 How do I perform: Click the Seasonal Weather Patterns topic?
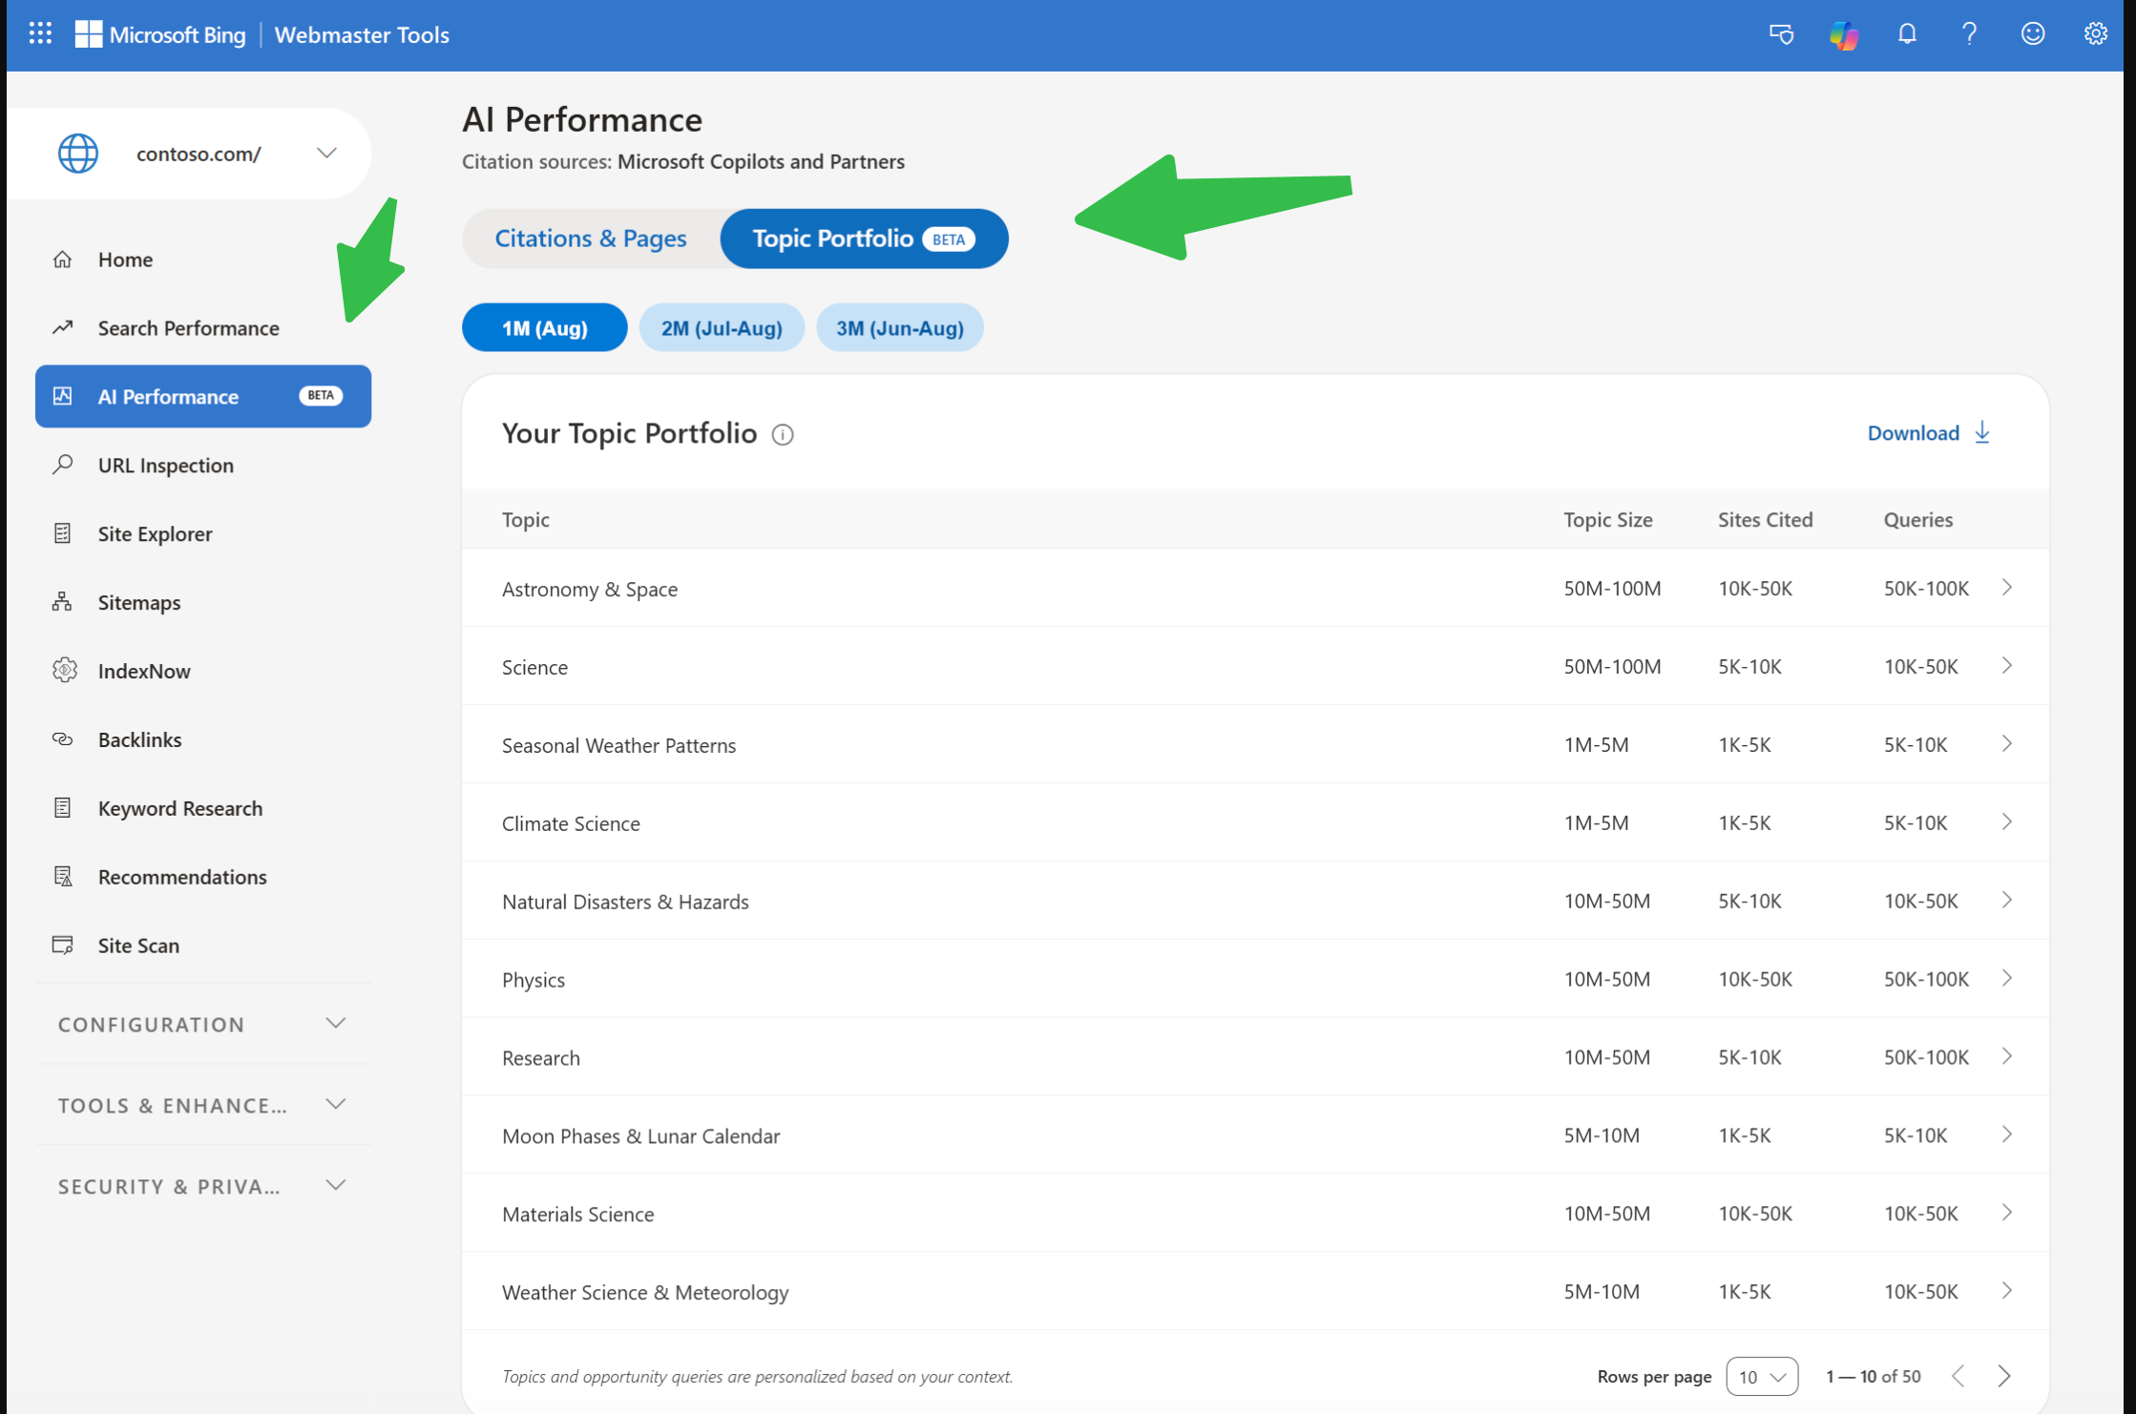click(618, 745)
